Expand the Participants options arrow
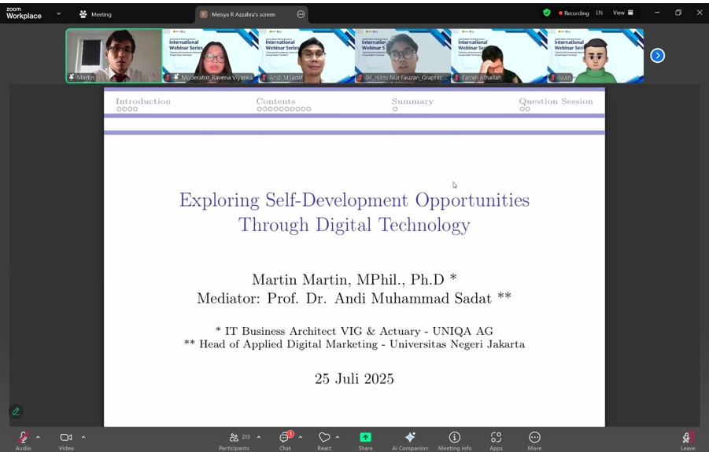This screenshot has width=709, height=452. tap(259, 437)
